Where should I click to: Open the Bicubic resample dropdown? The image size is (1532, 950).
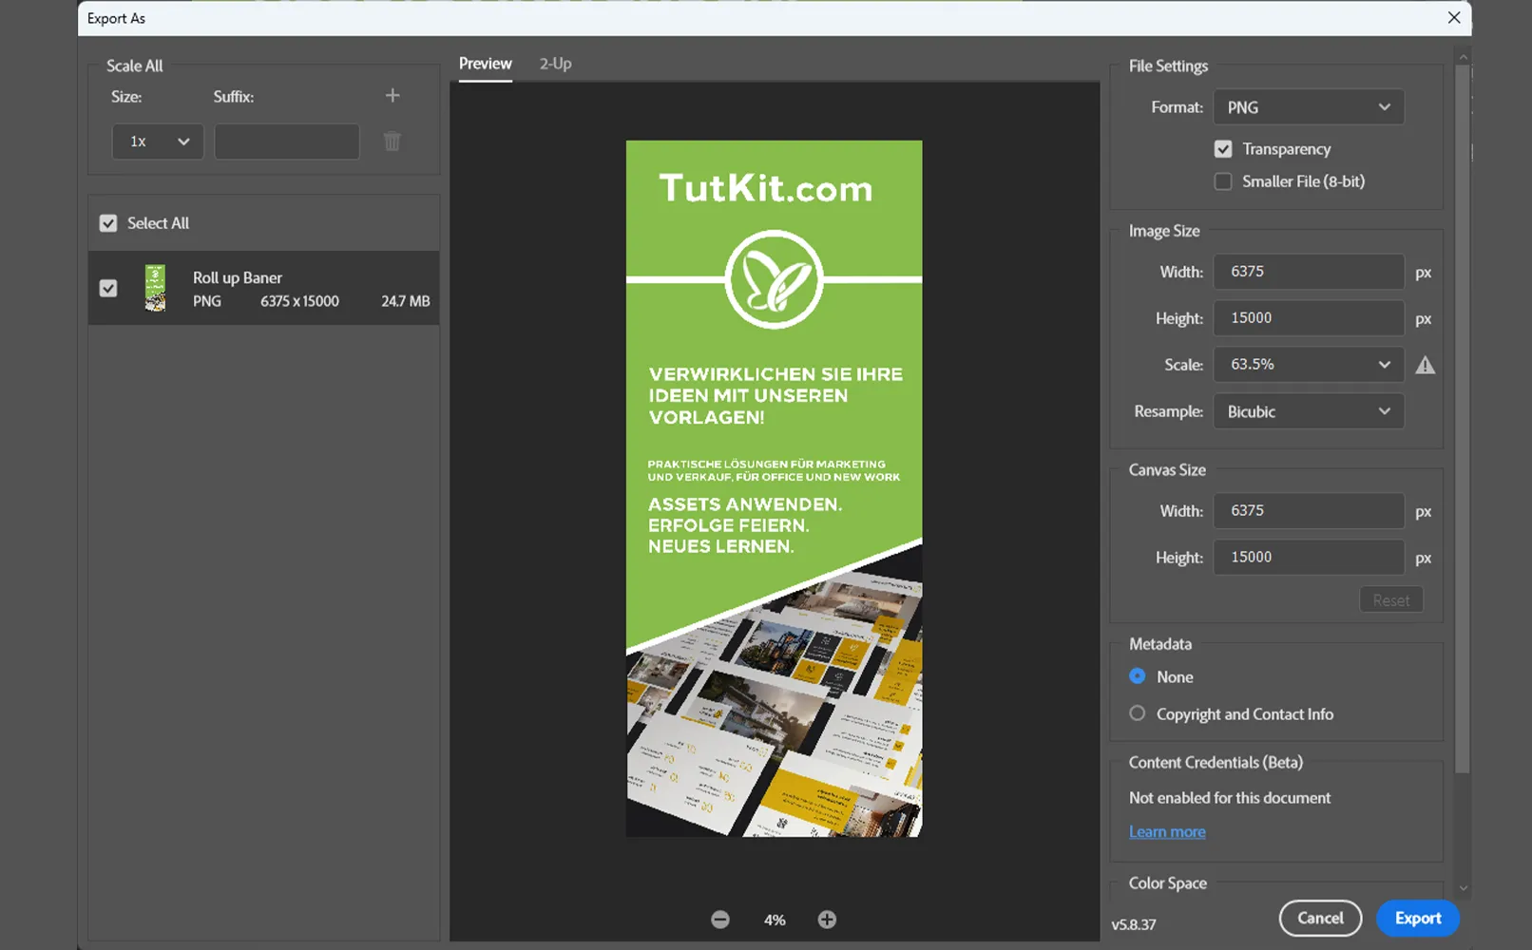tap(1309, 411)
